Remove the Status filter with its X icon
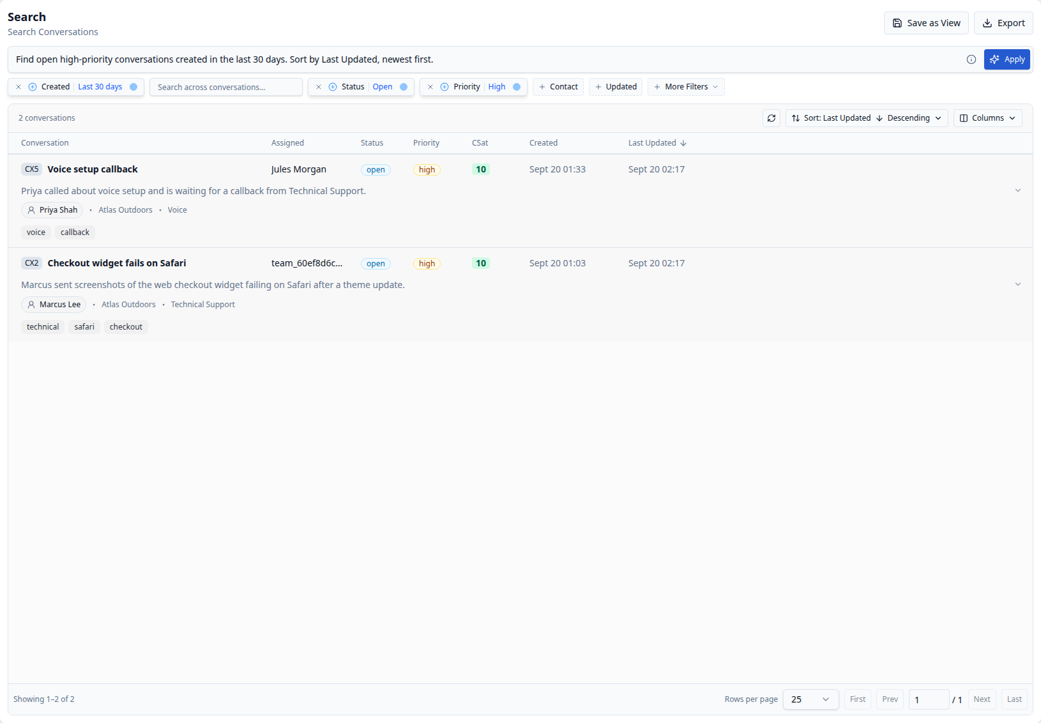 click(319, 87)
